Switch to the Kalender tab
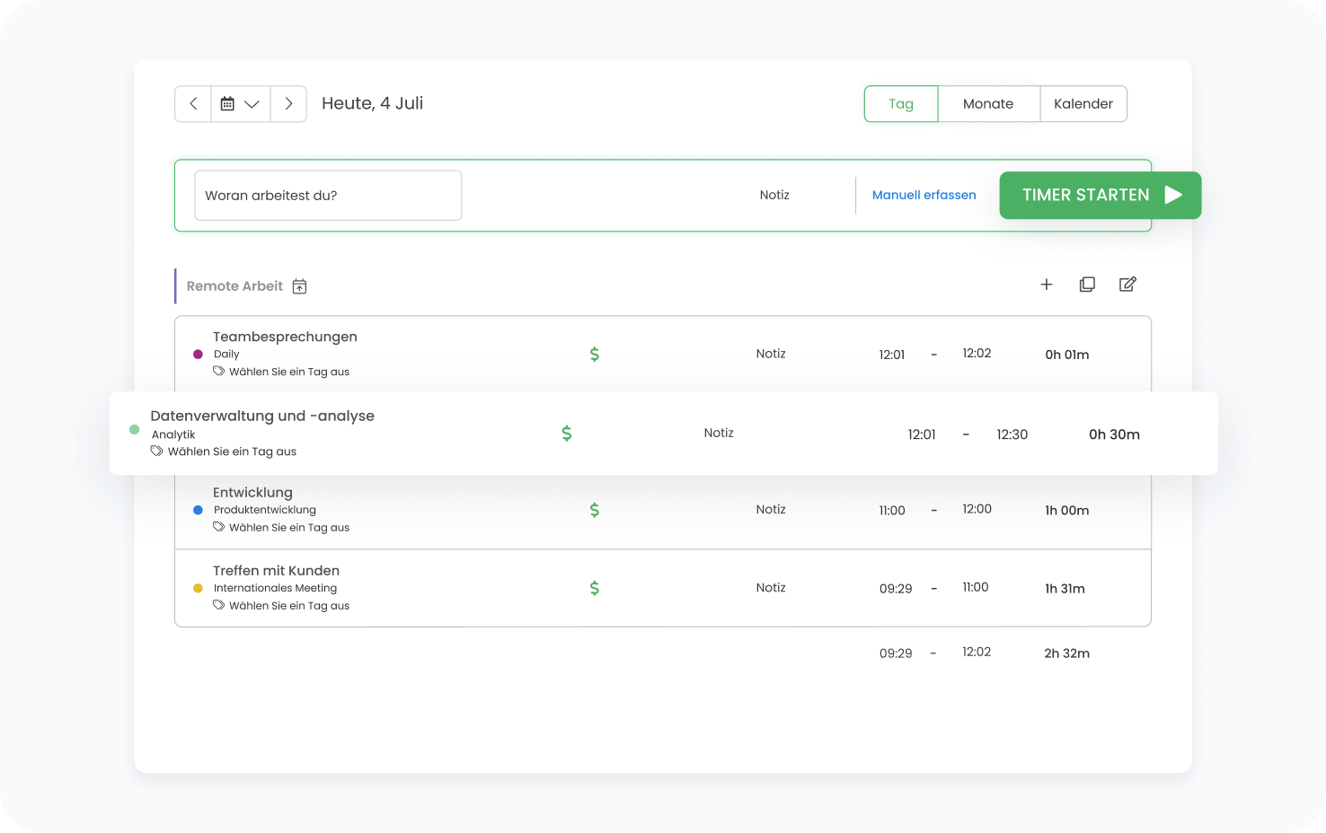Viewport: 1326px width, 833px height. tap(1083, 104)
